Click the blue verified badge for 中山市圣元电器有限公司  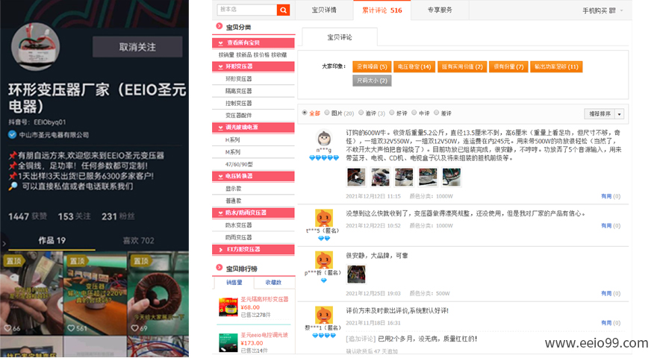12,134
